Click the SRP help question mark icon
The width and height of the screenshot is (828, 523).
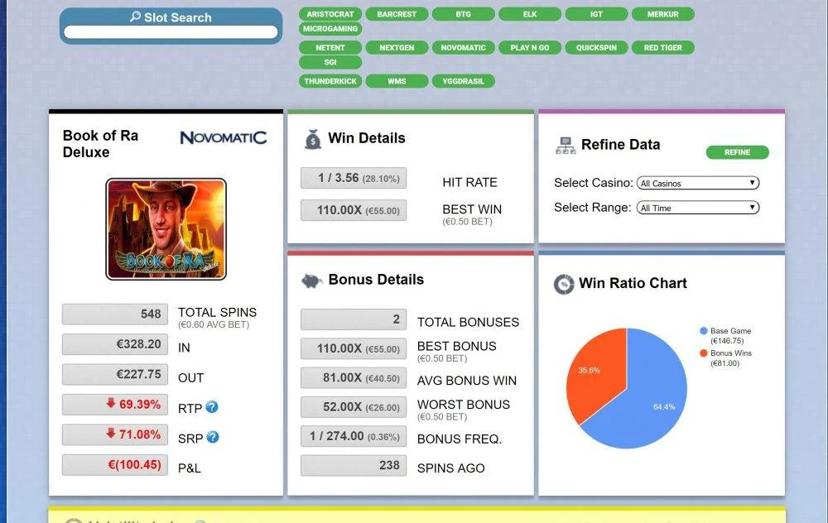click(x=213, y=437)
